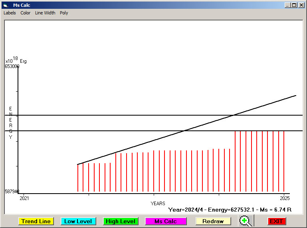Maximize the Ms Calc window

pyautogui.click(x=294, y=5)
